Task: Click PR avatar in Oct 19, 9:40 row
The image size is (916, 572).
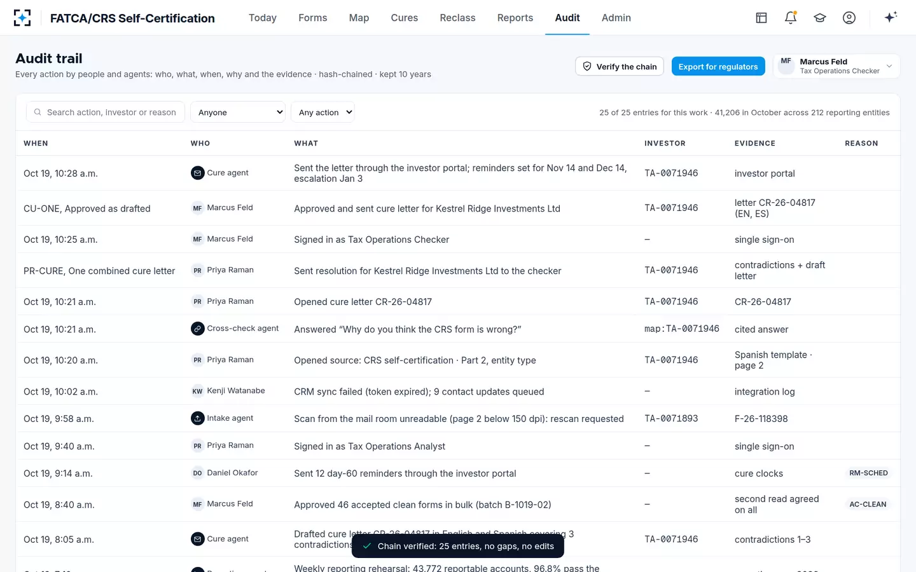Action: point(198,446)
